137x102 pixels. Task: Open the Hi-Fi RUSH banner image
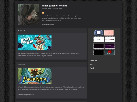(x=35, y=42)
